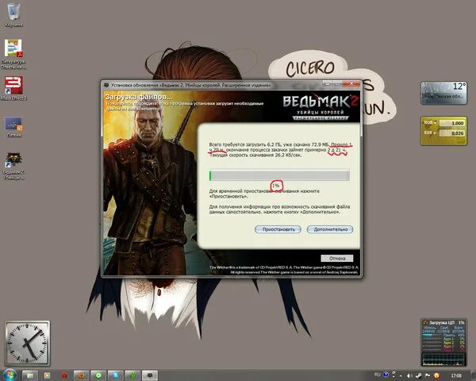Open the Корзина recycle bin desktop icon
The height and width of the screenshot is (381, 476).
click(x=13, y=15)
